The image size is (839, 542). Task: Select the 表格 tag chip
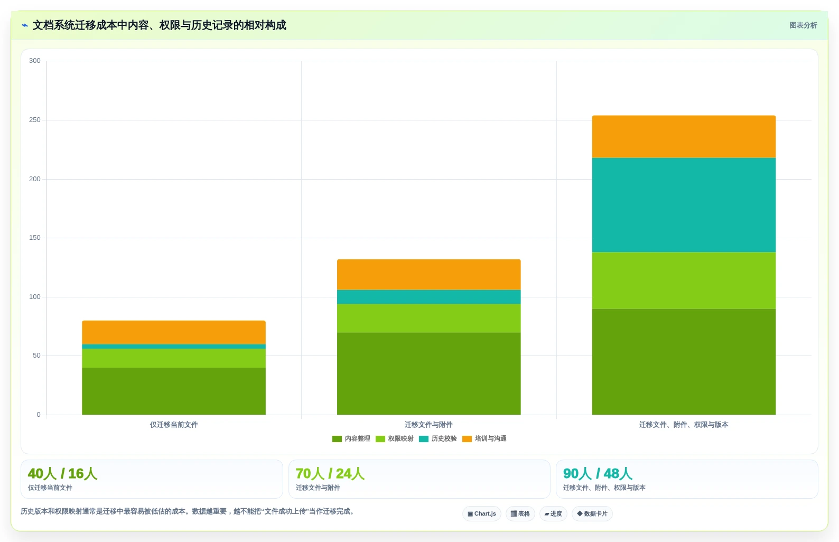(520, 514)
